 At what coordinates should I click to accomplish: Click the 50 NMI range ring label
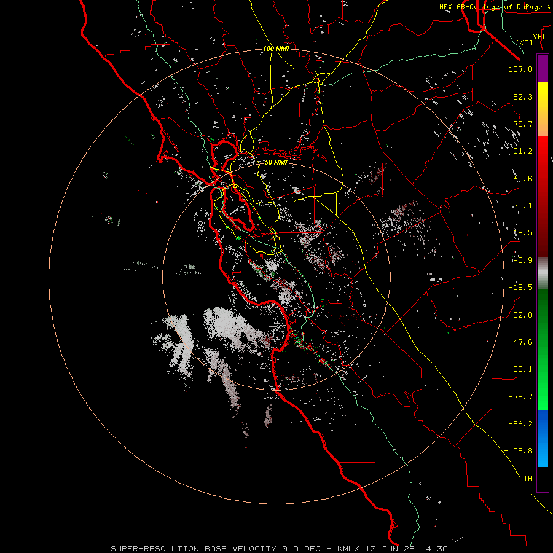coord(276,162)
